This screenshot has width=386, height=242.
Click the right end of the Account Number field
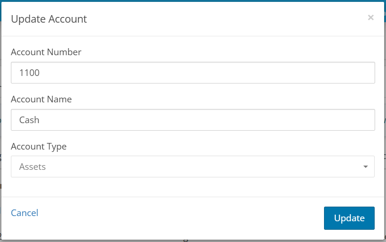[364, 73]
